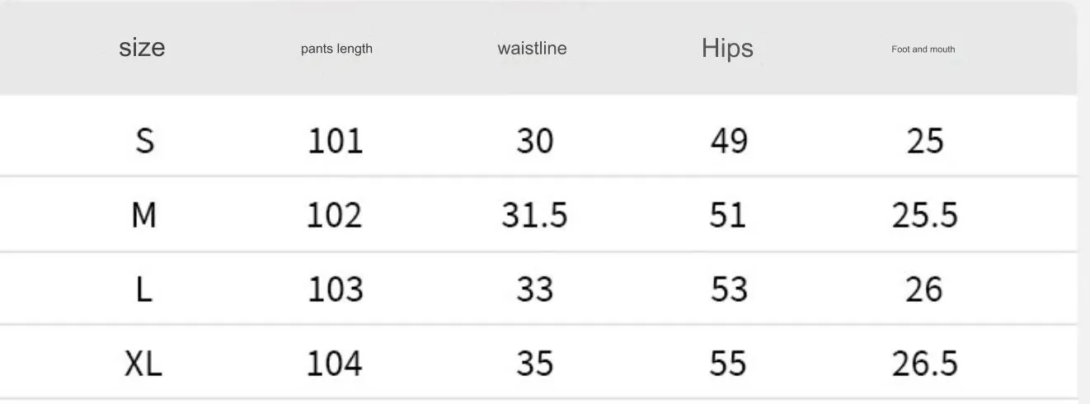Click the 'Foot and mouth' header

click(923, 49)
